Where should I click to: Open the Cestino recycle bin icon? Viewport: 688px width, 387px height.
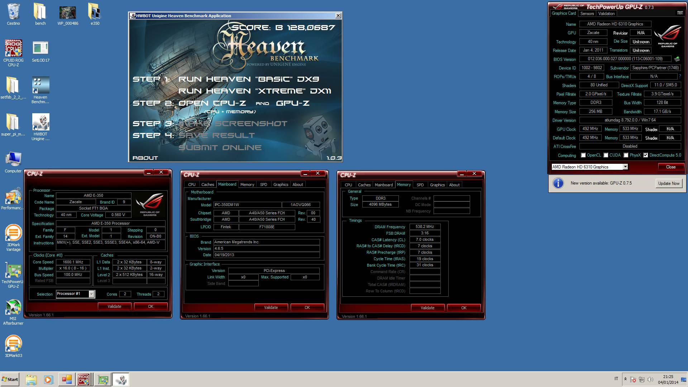13,14
